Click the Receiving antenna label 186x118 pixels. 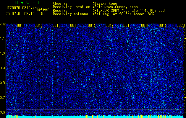coord(71,14)
